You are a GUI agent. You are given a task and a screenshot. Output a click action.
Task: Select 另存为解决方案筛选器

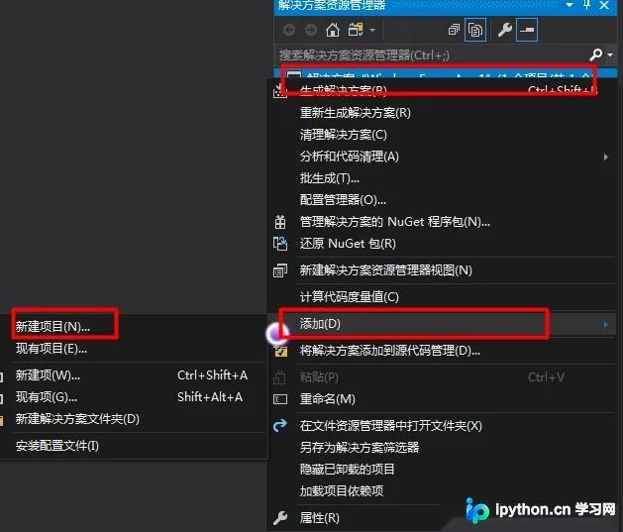tap(360, 448)
